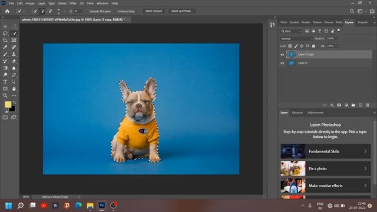Select the Hand tool

coord(14,89)
